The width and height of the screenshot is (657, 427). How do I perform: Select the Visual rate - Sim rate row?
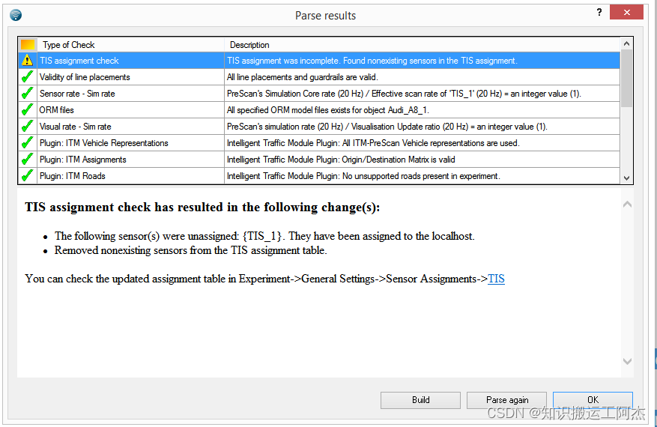pyautogui.click(x=319, y=126)
